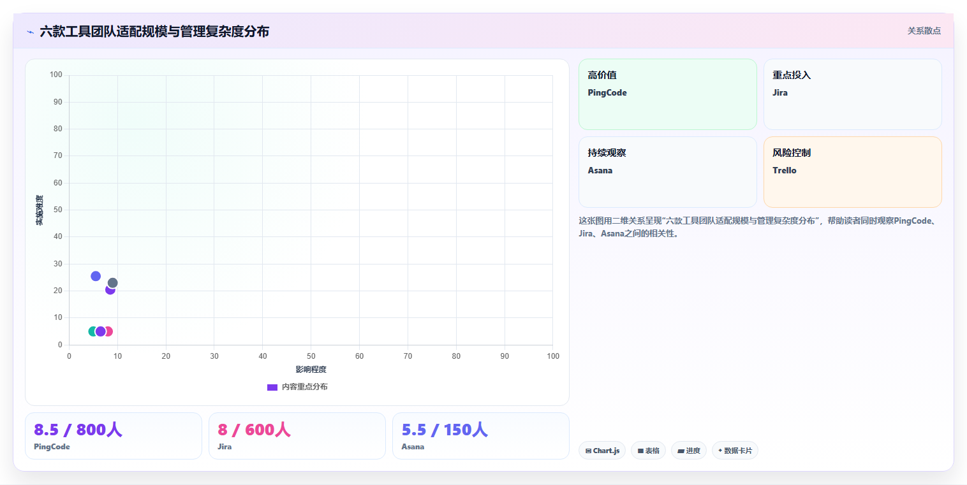This screenshot has height=485, width=967.
Task: Click the lightning icon beside the title
Action: click(x=30, y=32)
